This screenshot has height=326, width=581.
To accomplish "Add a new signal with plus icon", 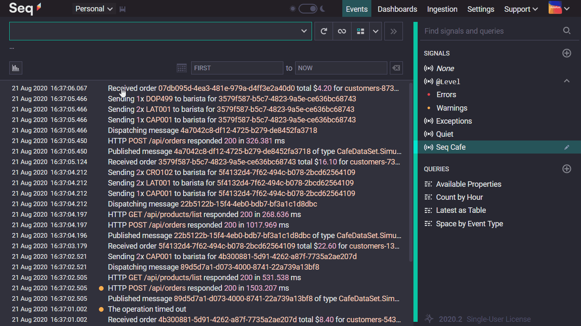I will coord(567,53).
